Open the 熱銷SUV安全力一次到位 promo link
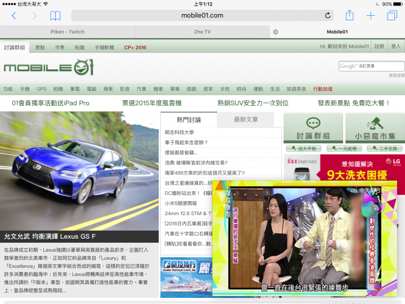This screenshot has height=304, width=405. (x=253, y=103)
